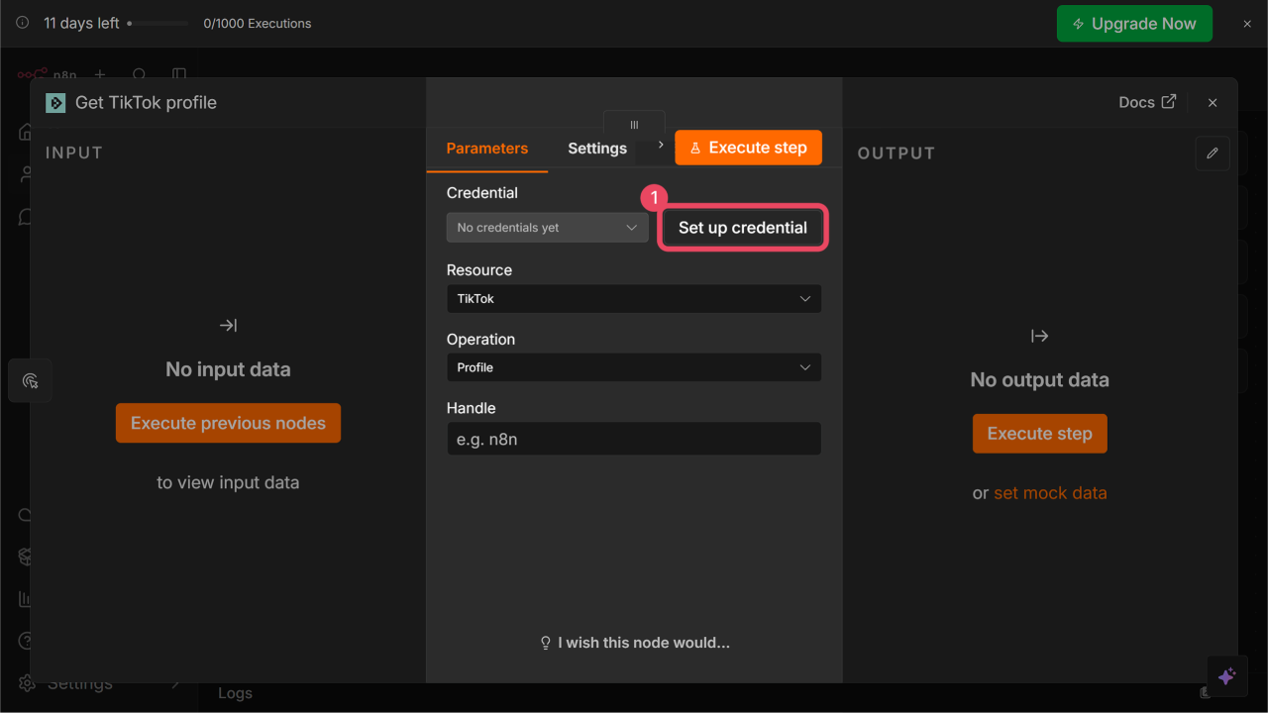The height and width of the screenshot is (713, 1268).
Task: Click the Settings gear icon in the background sidebar
Action: click(27, 683)
